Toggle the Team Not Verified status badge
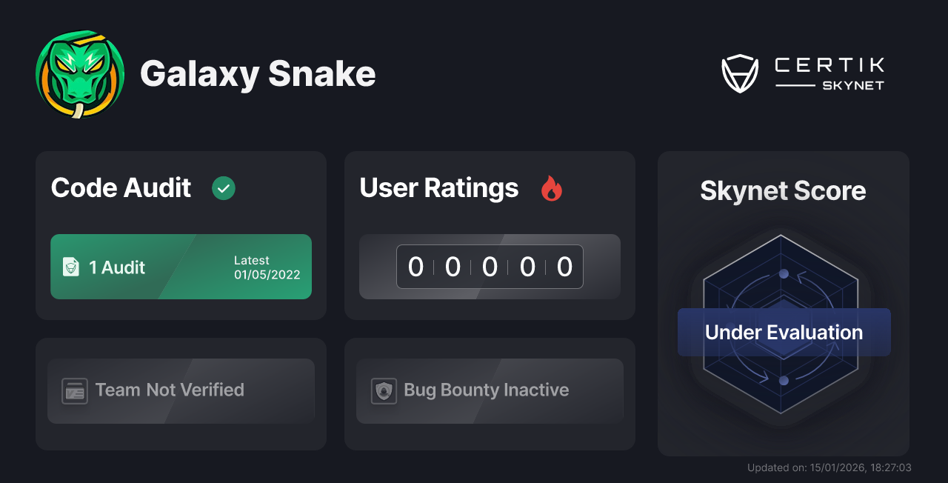The width and height of the screenshot is (948, 483). click(181, 390)
